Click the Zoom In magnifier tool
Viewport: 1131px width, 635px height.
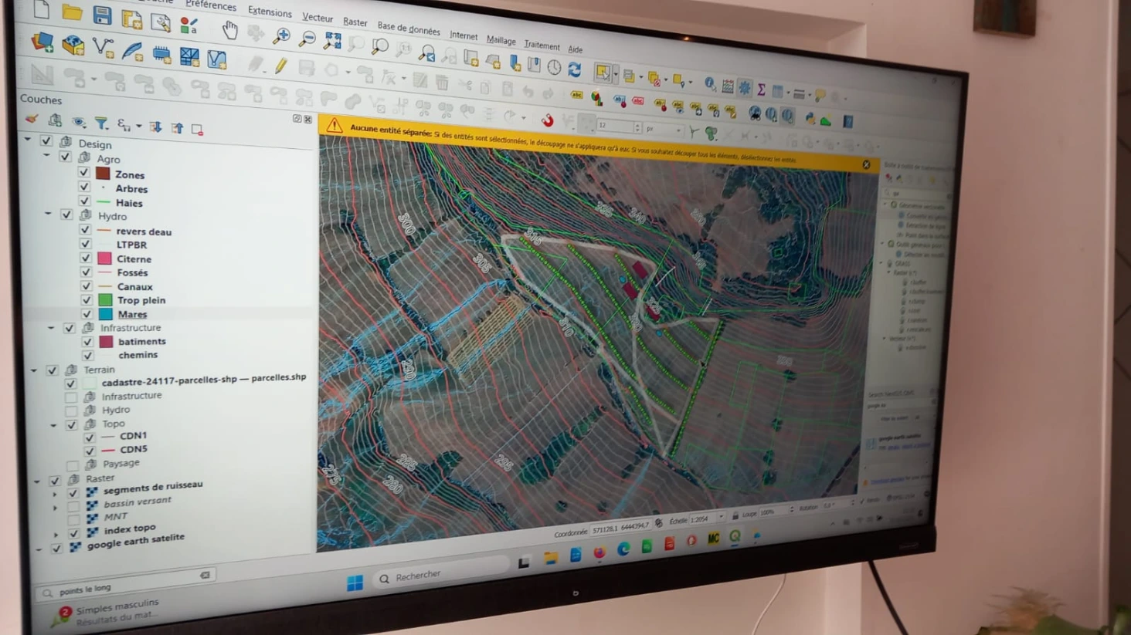pyautogui.click(x=282, y=35)
